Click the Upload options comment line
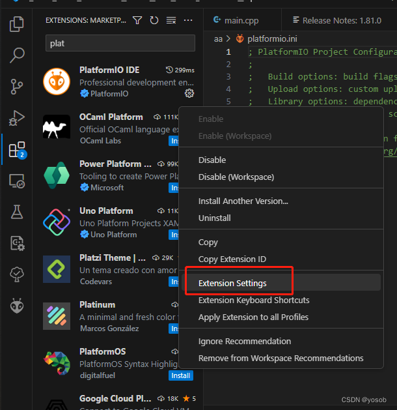Screen dimensions: 397x410 point(322,89)
